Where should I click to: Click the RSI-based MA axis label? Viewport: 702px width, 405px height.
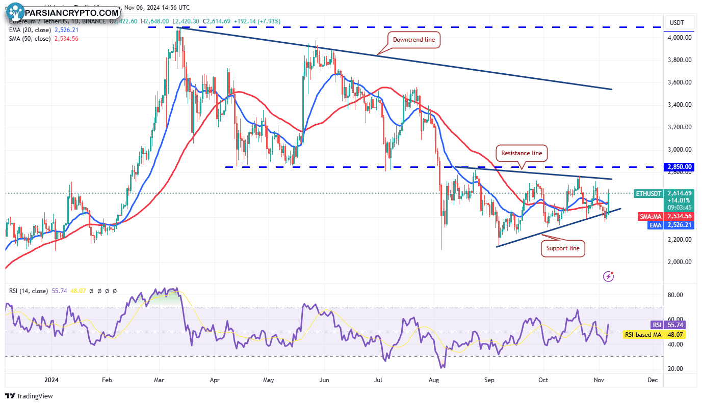coord(643,335)
